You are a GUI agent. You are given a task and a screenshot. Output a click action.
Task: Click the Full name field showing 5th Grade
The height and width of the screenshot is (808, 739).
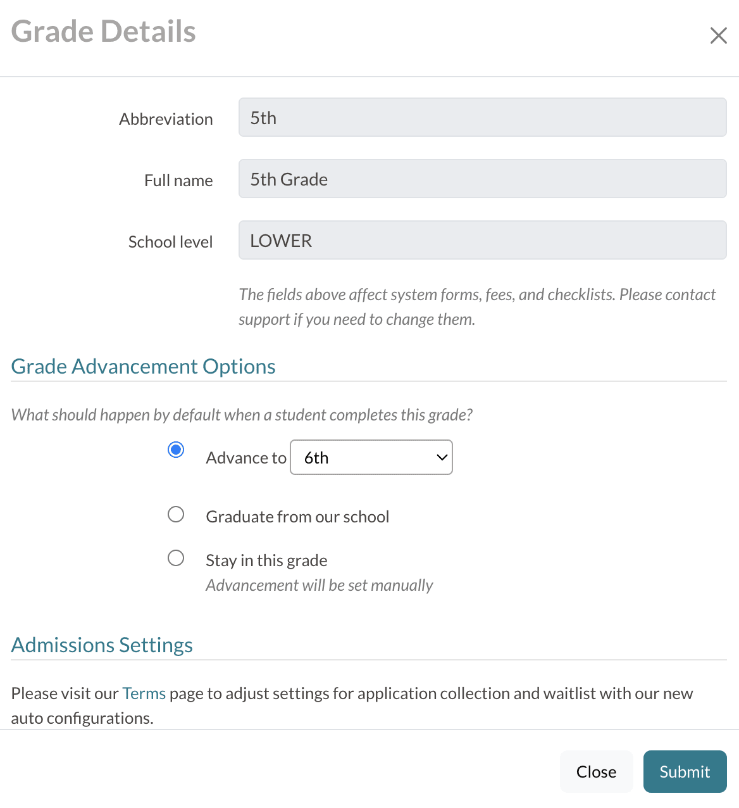tap(482, 179)
